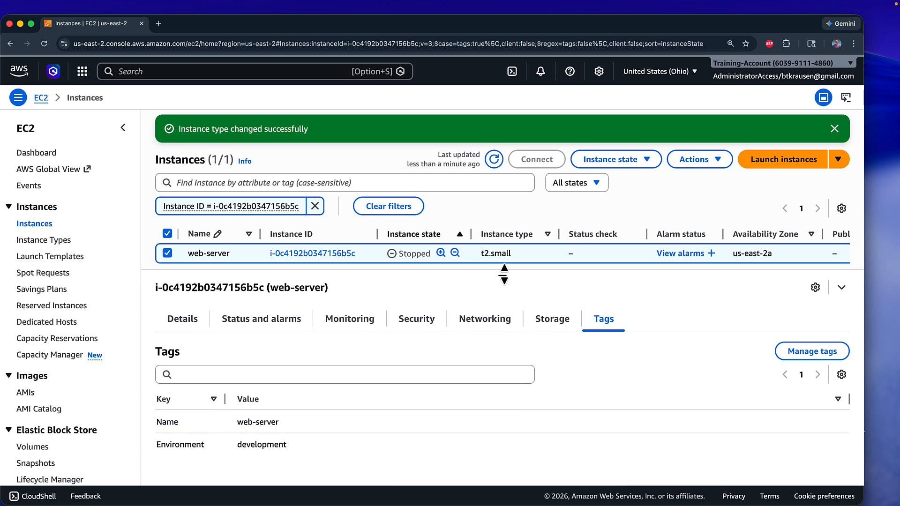This screenshot has width=900, height=506.
Task: Click the AWS logo home icon
Action: (19, 71)
